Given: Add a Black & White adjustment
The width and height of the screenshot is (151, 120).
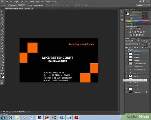Looking at the screenshot, I should pyautogui.click(x=135, y=32).
